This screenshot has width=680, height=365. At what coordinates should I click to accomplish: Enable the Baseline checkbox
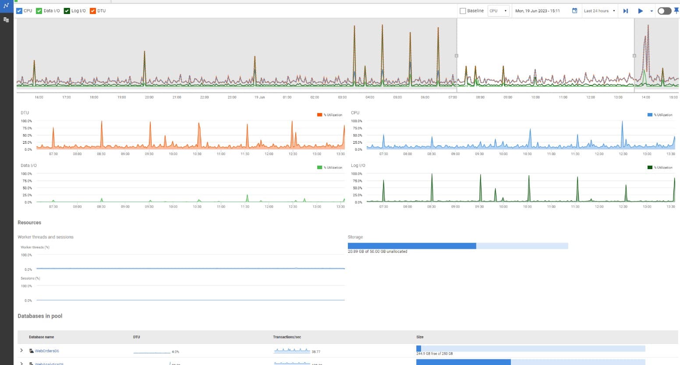(463, 11)
